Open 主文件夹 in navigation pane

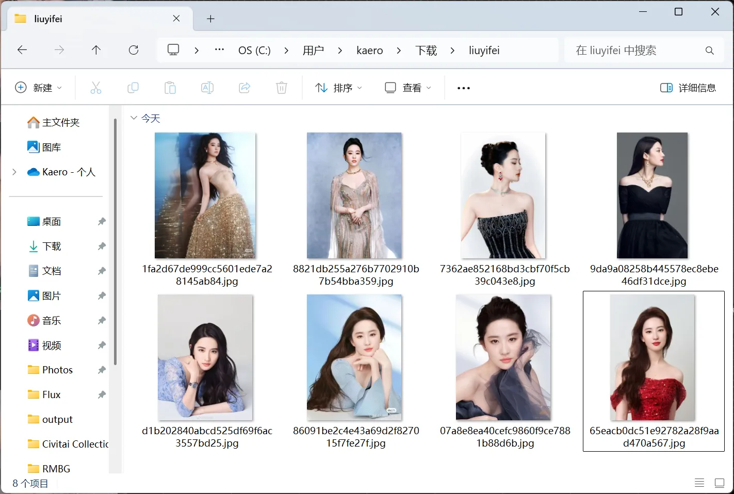click(x=54, y=122)
